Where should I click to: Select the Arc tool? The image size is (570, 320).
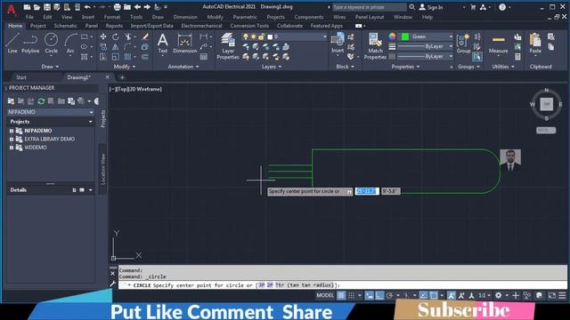pyautogui.click(x=70, y=44)
